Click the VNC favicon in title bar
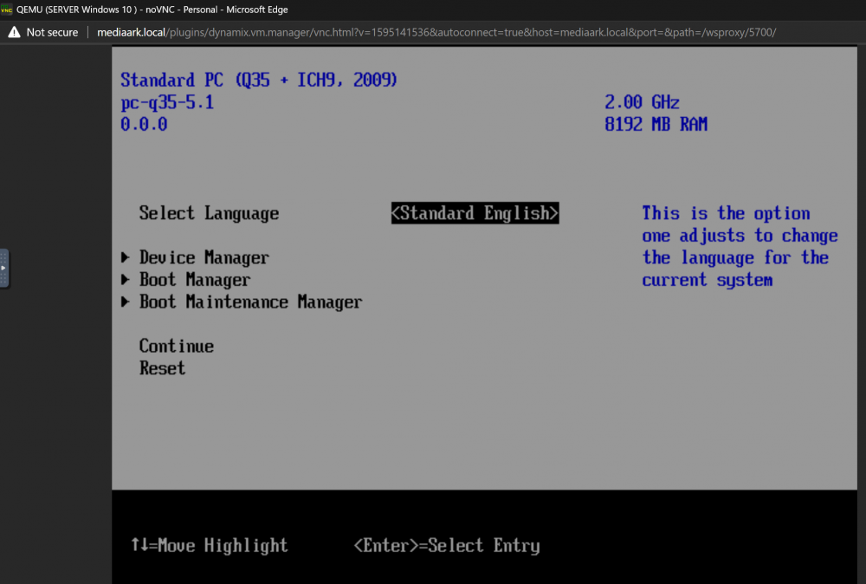 tap(7, 10)
